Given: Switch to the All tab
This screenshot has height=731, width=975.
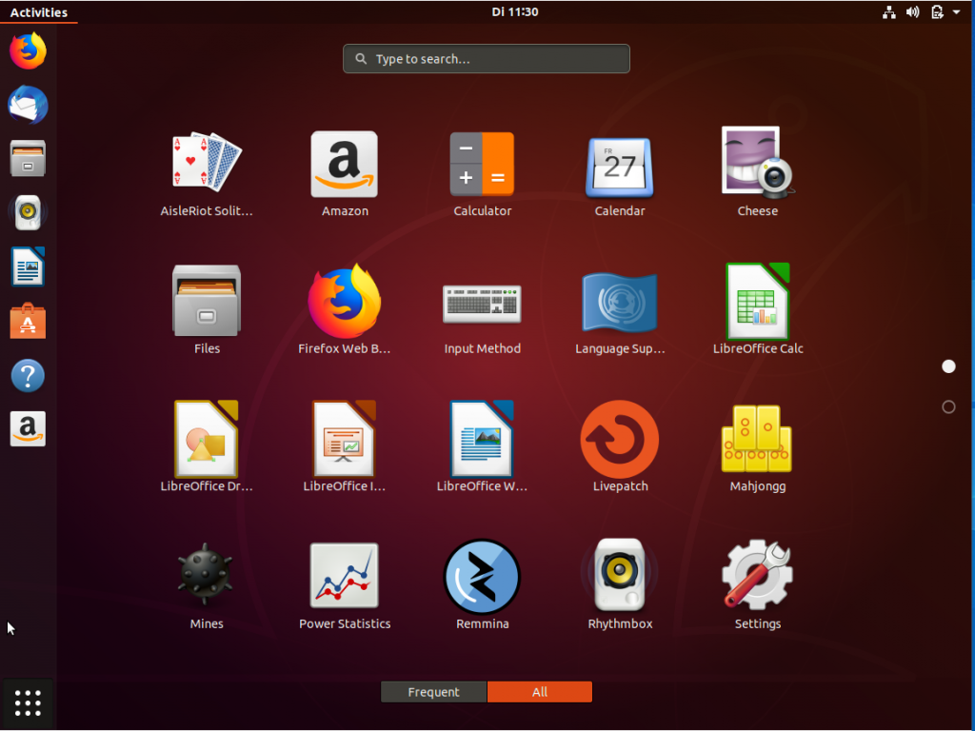Looking at the screenshot, I should tap(540, 692).
